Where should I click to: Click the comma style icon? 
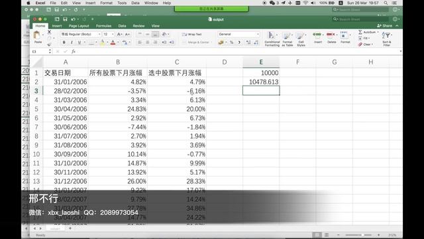click(239, 42)
